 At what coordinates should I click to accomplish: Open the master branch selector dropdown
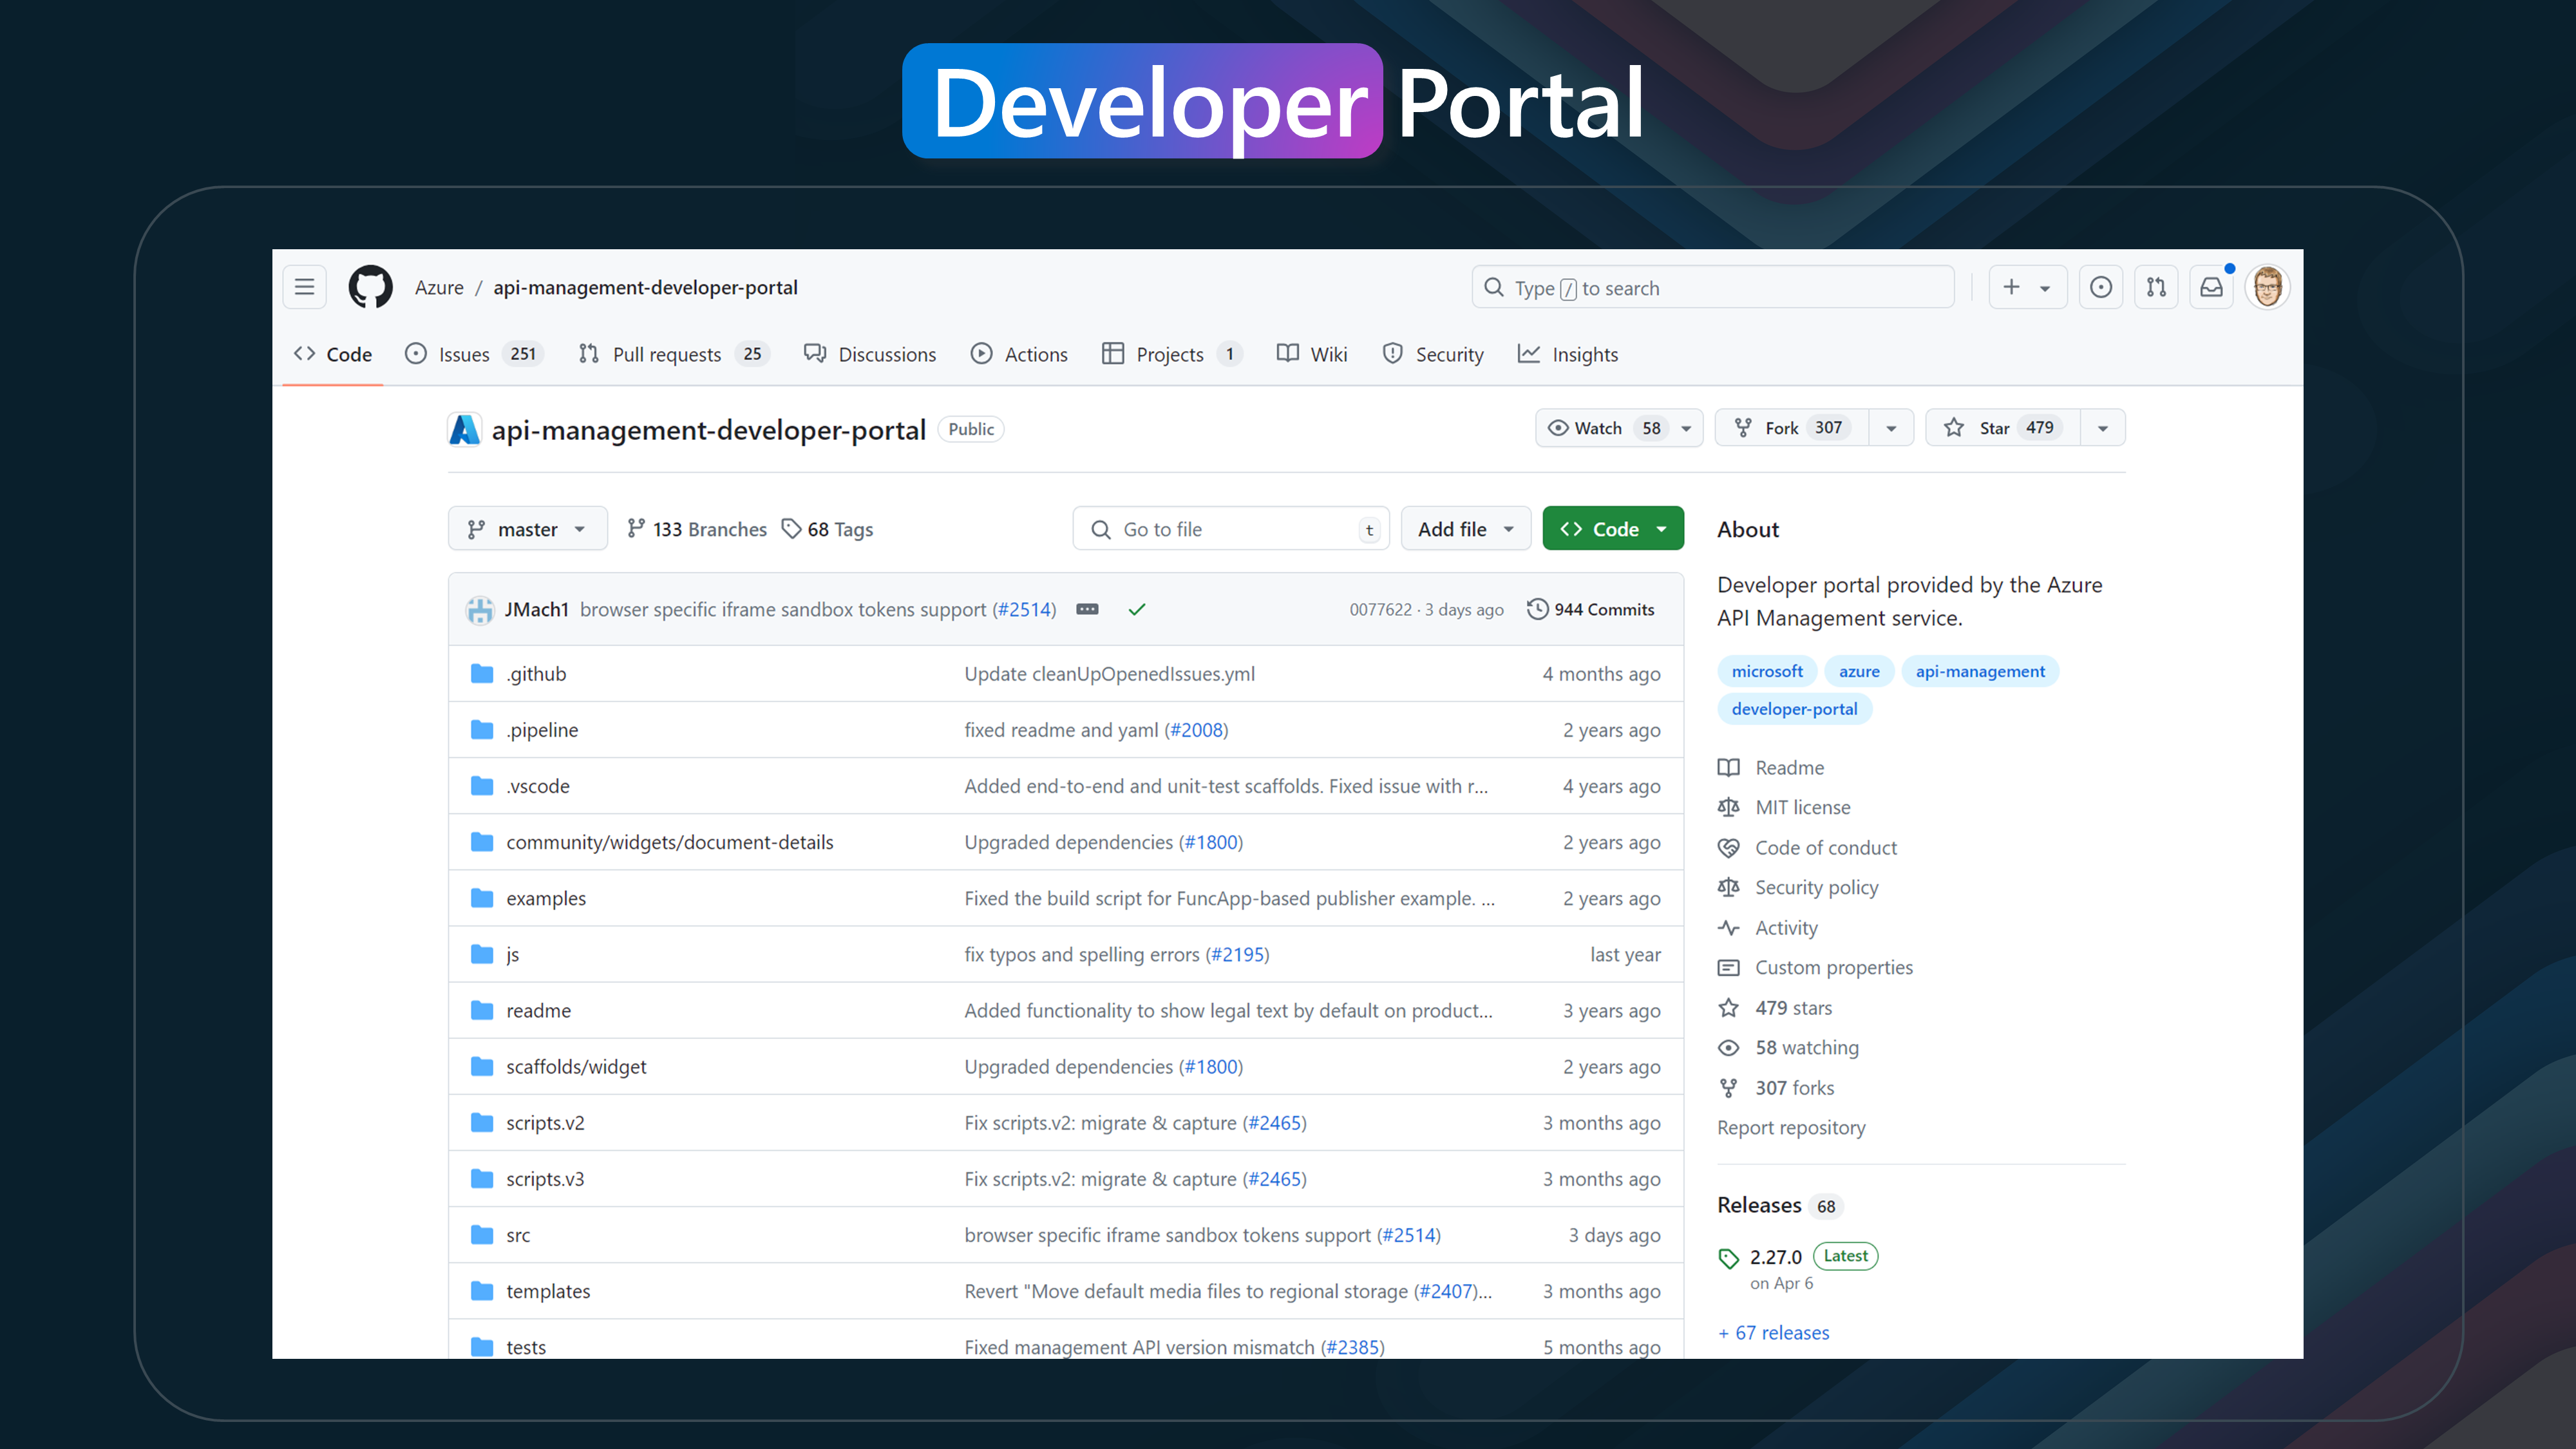pos(527,529)
